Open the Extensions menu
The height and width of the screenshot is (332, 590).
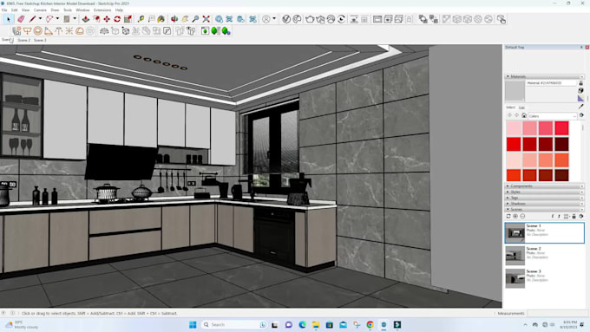[x=102, y=10]
